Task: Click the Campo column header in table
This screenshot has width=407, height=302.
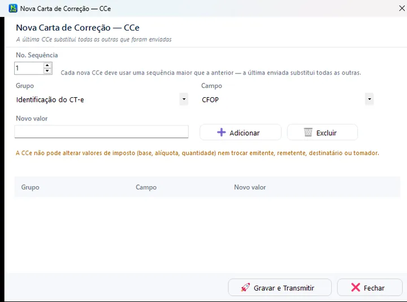Action: [146, 187]
